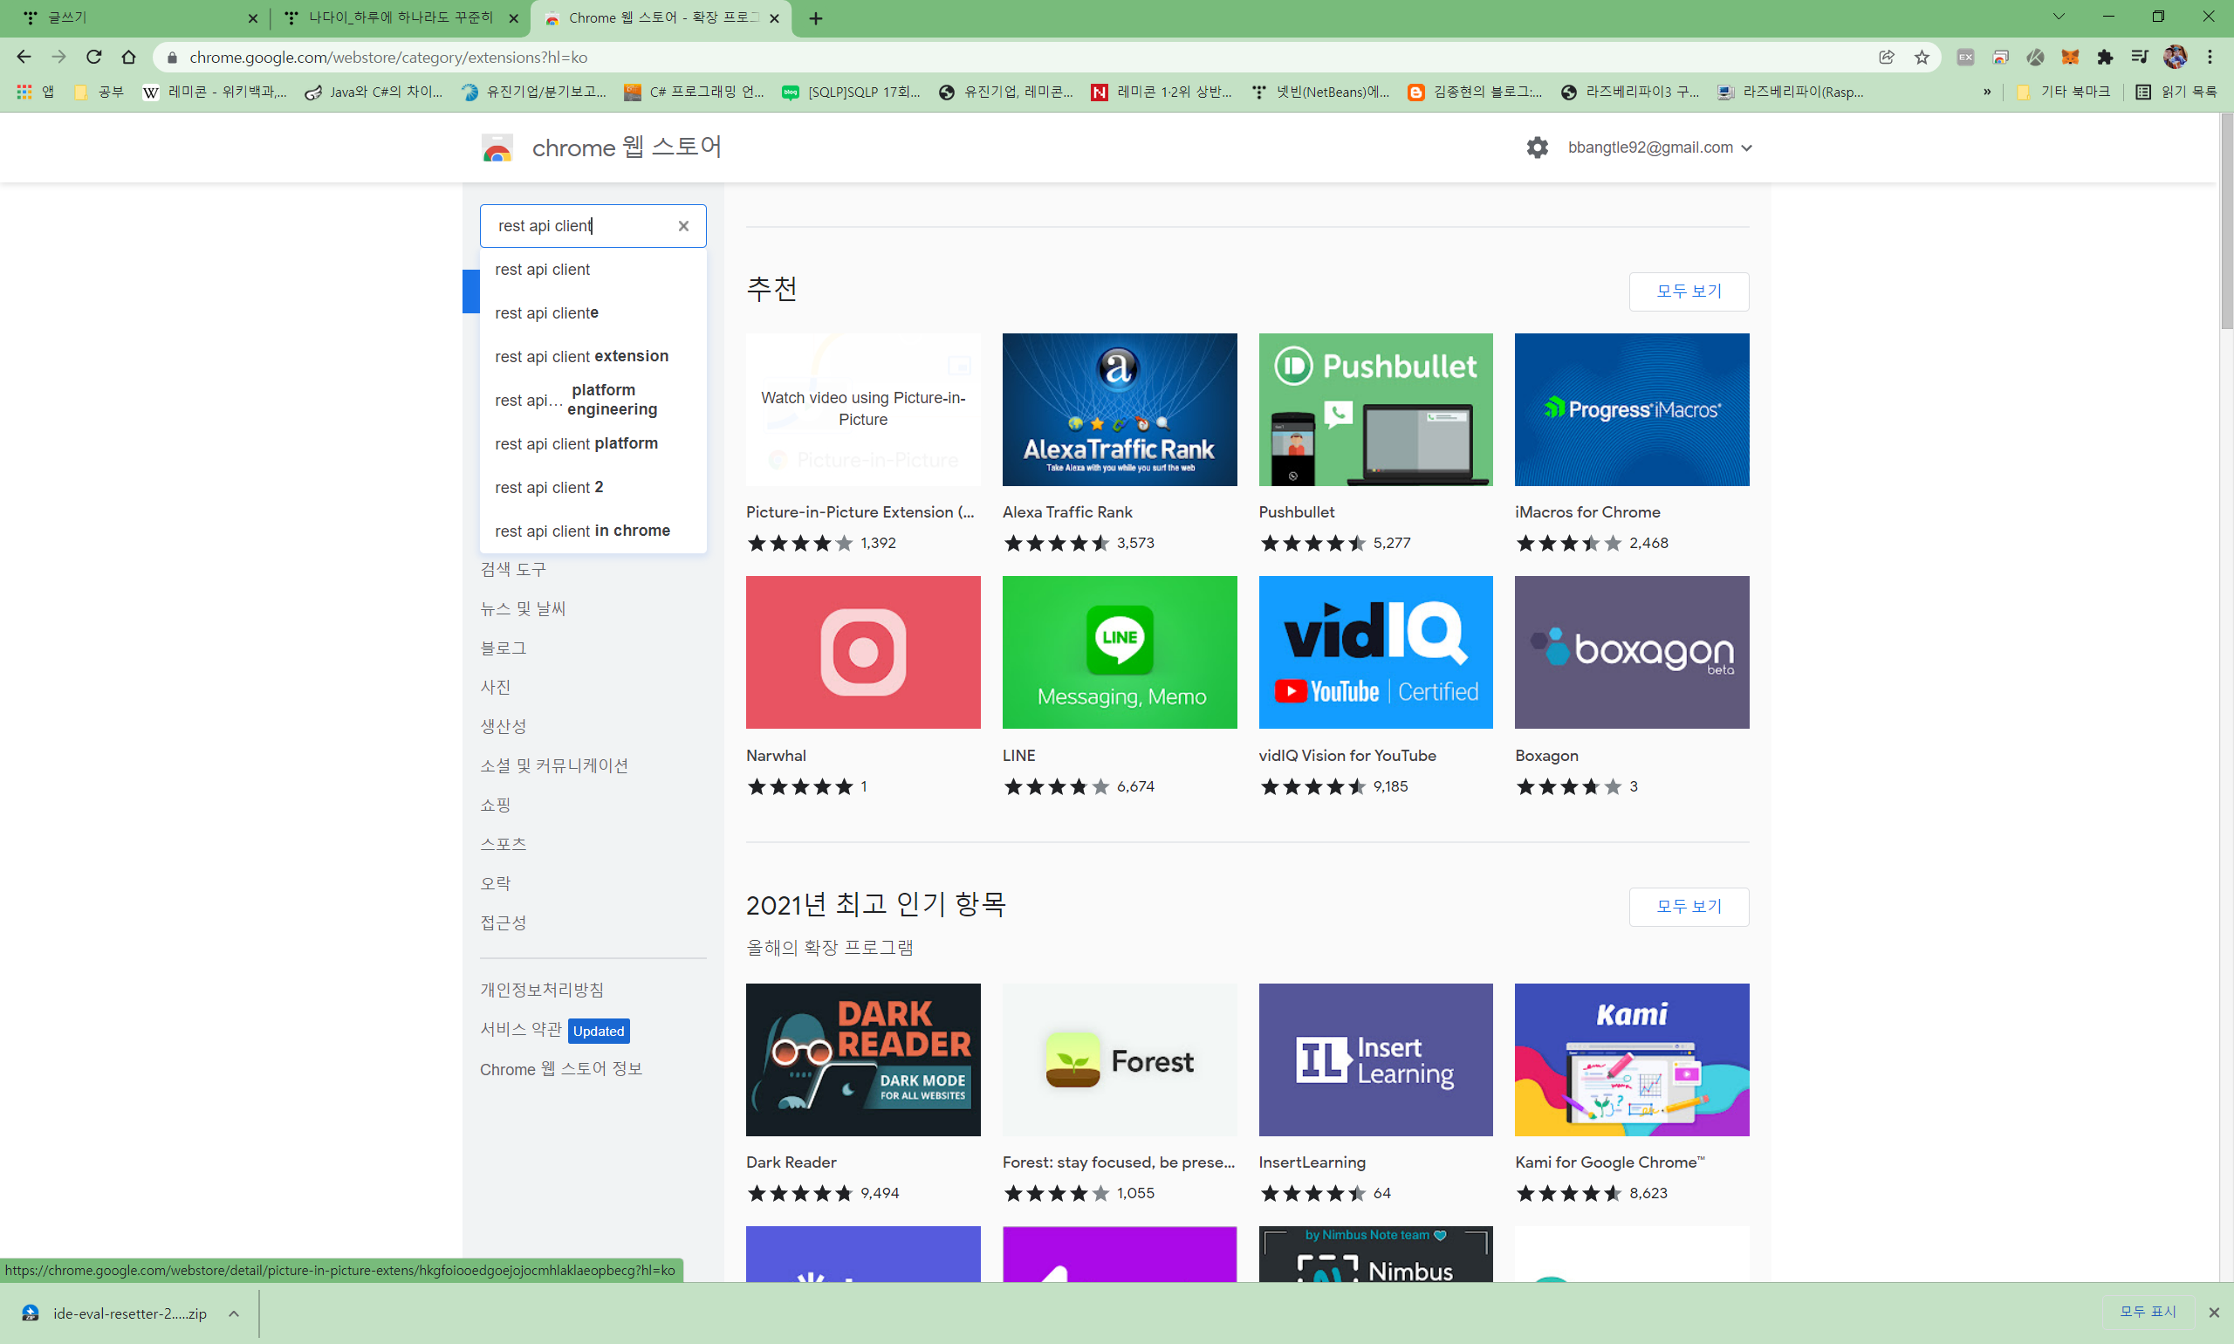The image size is (2234, 1344).
Task: Expand download options for ide-eval-resetter zip
Action: click(234, 1313)
